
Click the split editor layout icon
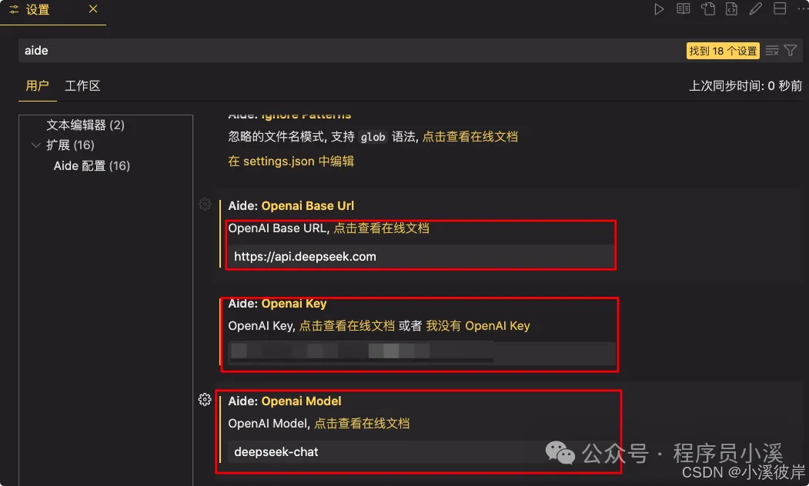tap(780, 8)
